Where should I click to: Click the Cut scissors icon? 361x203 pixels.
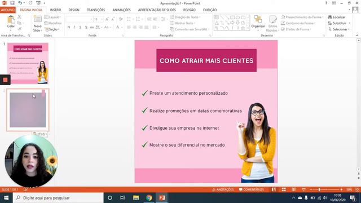pyautogui.click(x=19, y=17)
